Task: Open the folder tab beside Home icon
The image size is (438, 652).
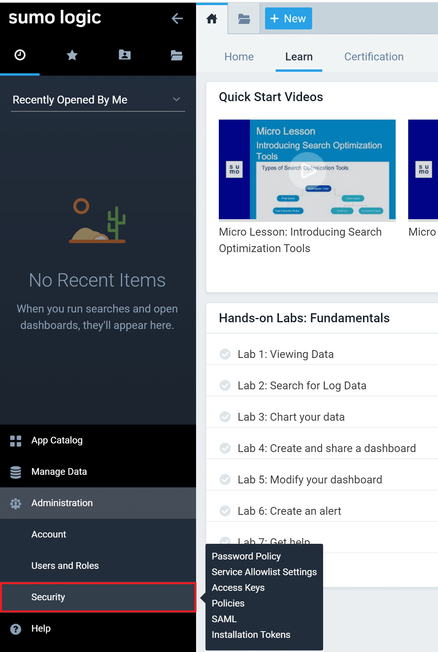Action: pyautogui.click(x=244, y=18)
